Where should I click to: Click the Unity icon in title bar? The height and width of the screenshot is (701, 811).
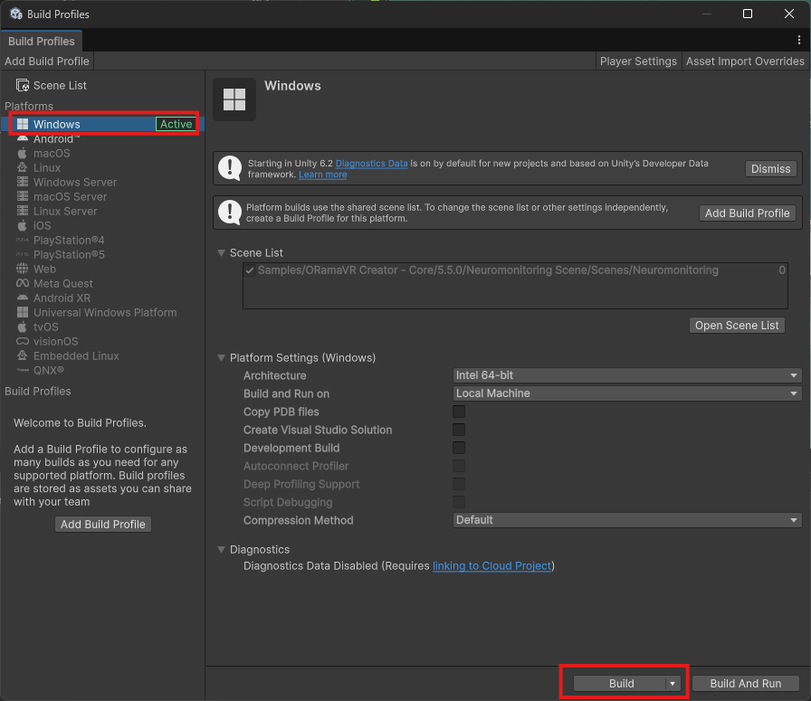click(15, 14)
